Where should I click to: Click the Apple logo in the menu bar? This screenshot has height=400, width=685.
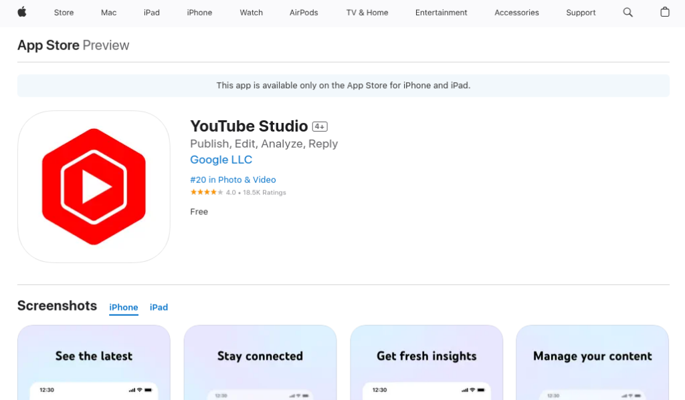click(x=21, y=12)
